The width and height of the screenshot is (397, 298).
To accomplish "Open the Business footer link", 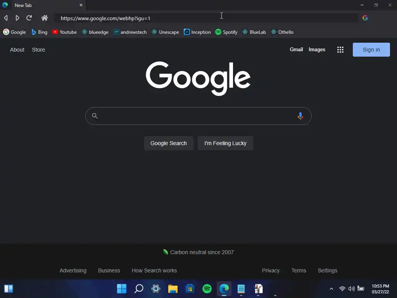I will tap(109, 270).
